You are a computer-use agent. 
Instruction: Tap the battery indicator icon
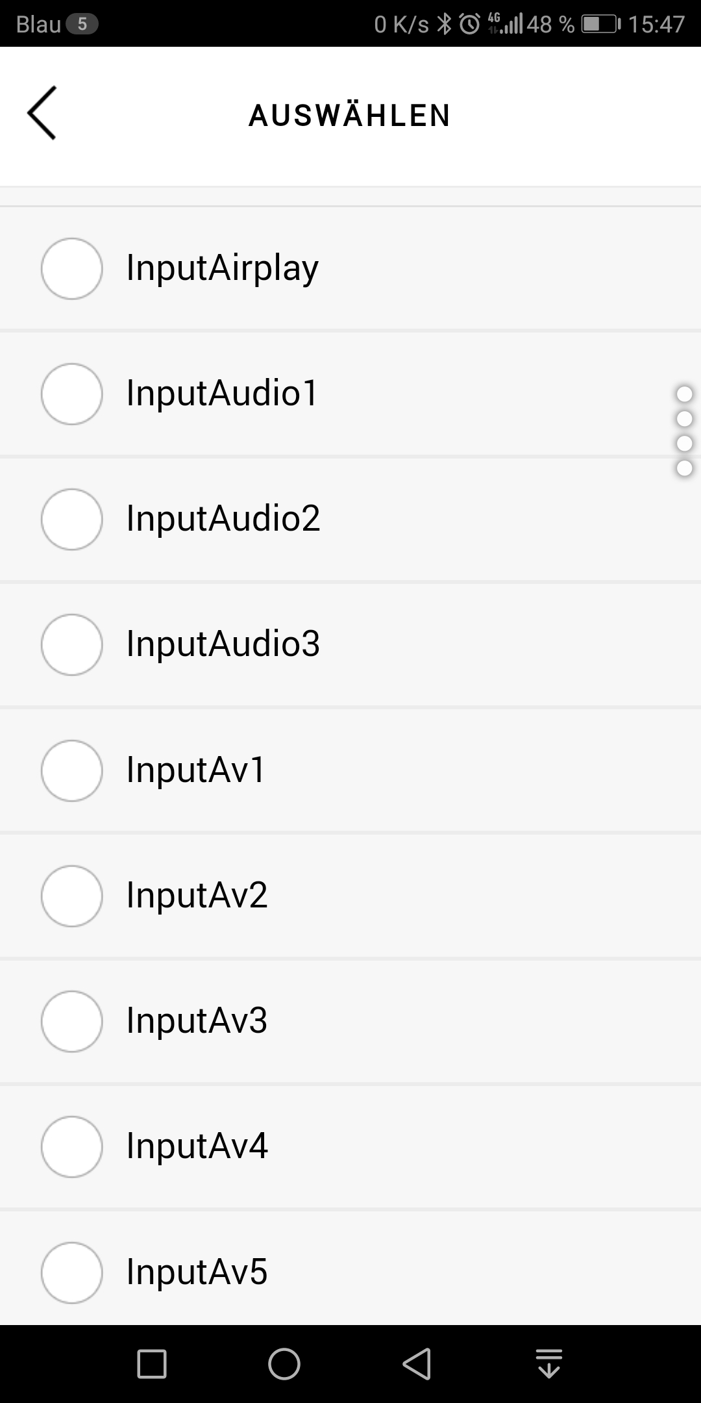pyautogui.click(x=600, y=25)
